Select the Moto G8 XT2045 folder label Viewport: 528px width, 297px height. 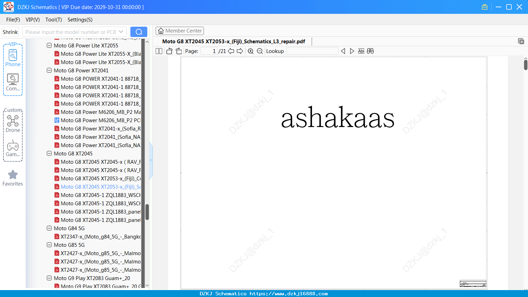tap(73, 153)
